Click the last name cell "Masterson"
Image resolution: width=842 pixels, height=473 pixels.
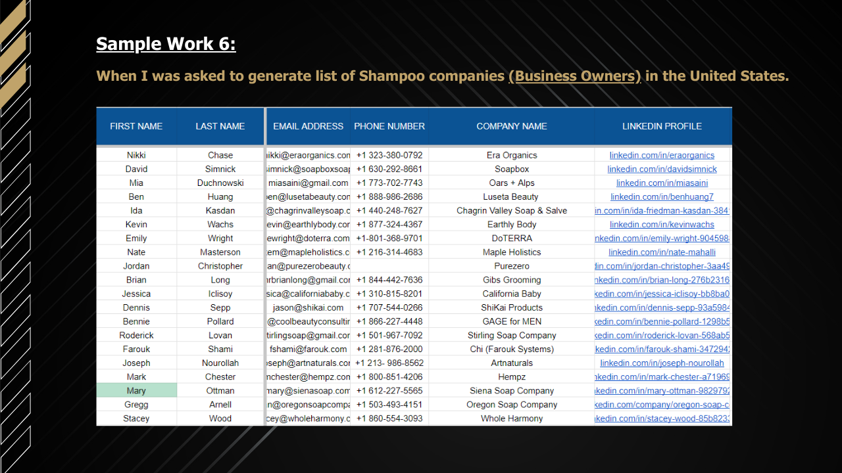click(220, 252)
